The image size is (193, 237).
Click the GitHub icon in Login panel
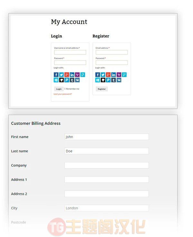tap(61, 80)
